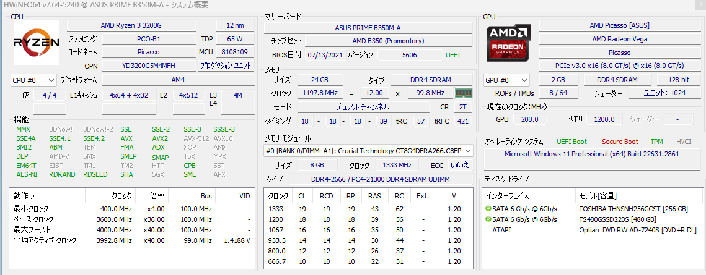Click the デュアル チャンネル mode field
Image resolution: width=706 pixels, height=275 pixels.
click(363, 107)
